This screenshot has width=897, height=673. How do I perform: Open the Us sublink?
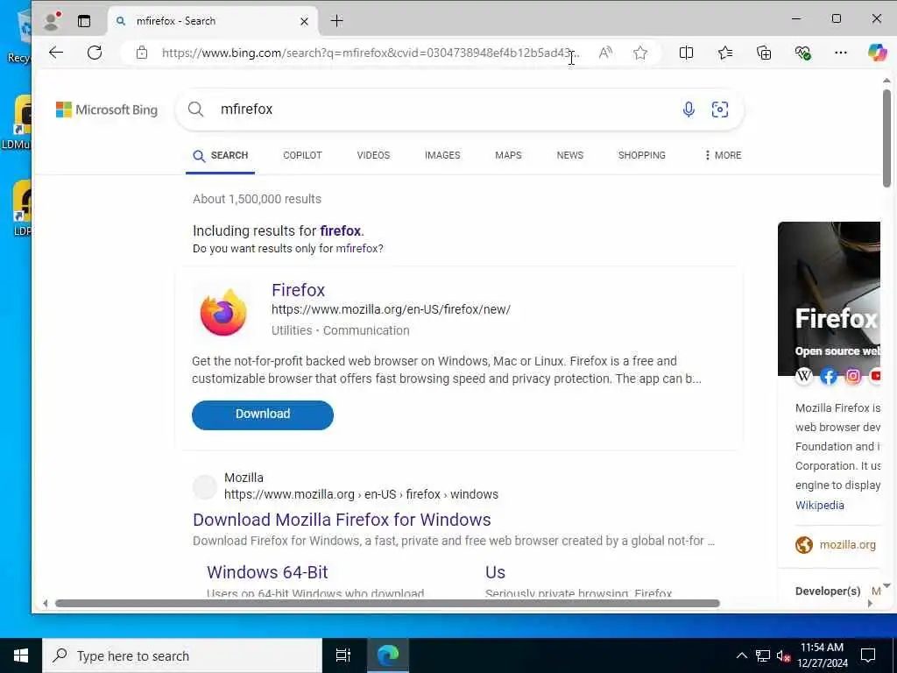point(495,572)
